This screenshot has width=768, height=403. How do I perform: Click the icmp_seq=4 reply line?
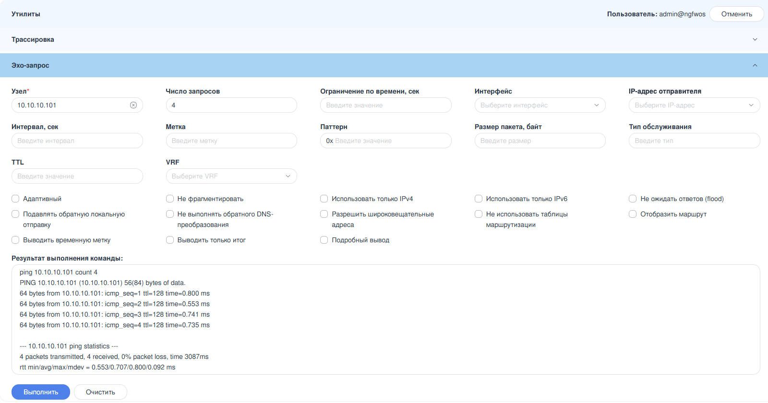115,325
